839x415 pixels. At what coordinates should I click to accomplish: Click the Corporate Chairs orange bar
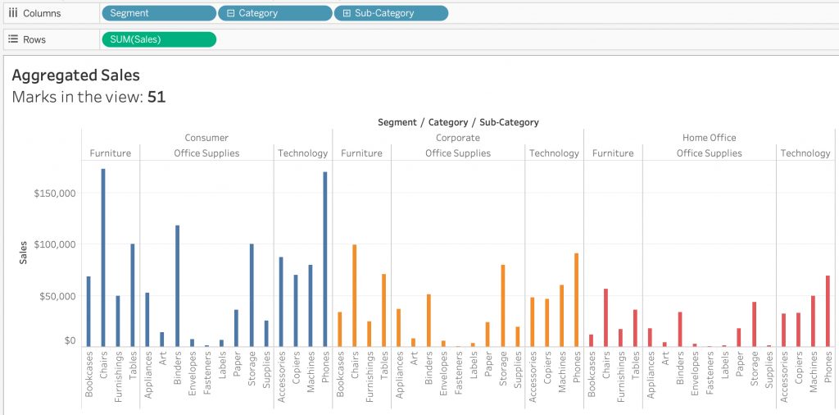coord(354,295)
